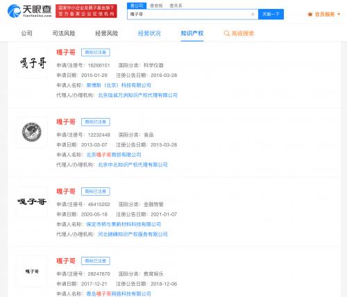This screenshot has height=297, width=347.
Task: Click the 天眼一下 search button
Action: click(271, 14)
